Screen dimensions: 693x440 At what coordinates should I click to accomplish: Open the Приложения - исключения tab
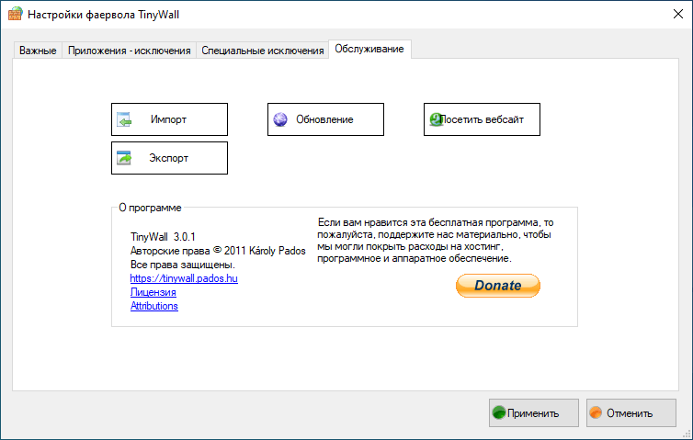(x=129, y=51)
